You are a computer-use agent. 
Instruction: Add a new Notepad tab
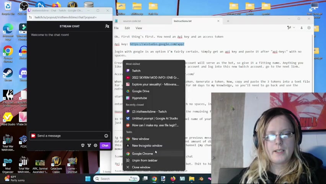(228, 21)
